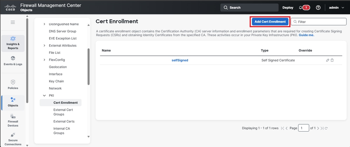The width and height of the screenshot is (350, 147).
Task: Click the hamburger menu icon
Action: tap(13, 22)
